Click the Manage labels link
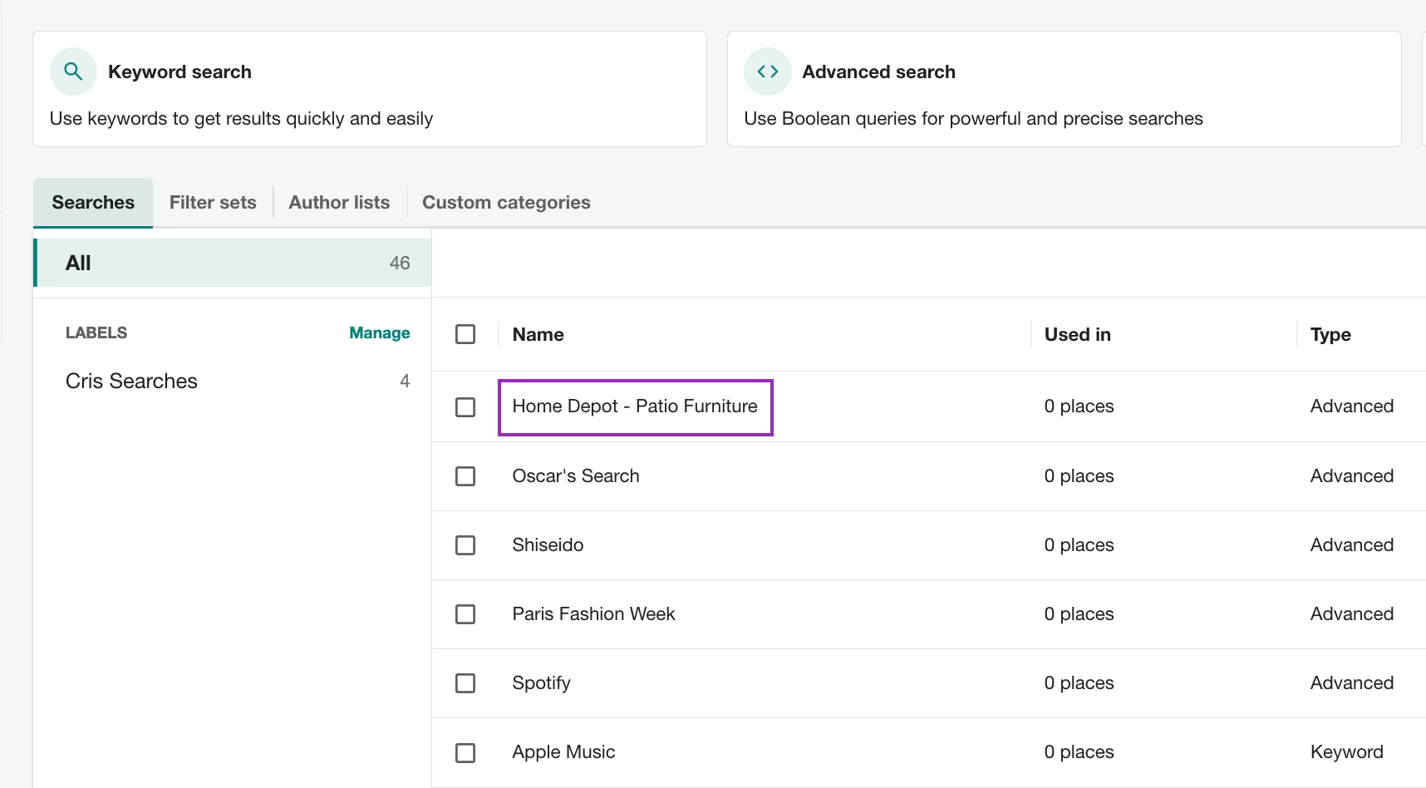 (379, 332)
